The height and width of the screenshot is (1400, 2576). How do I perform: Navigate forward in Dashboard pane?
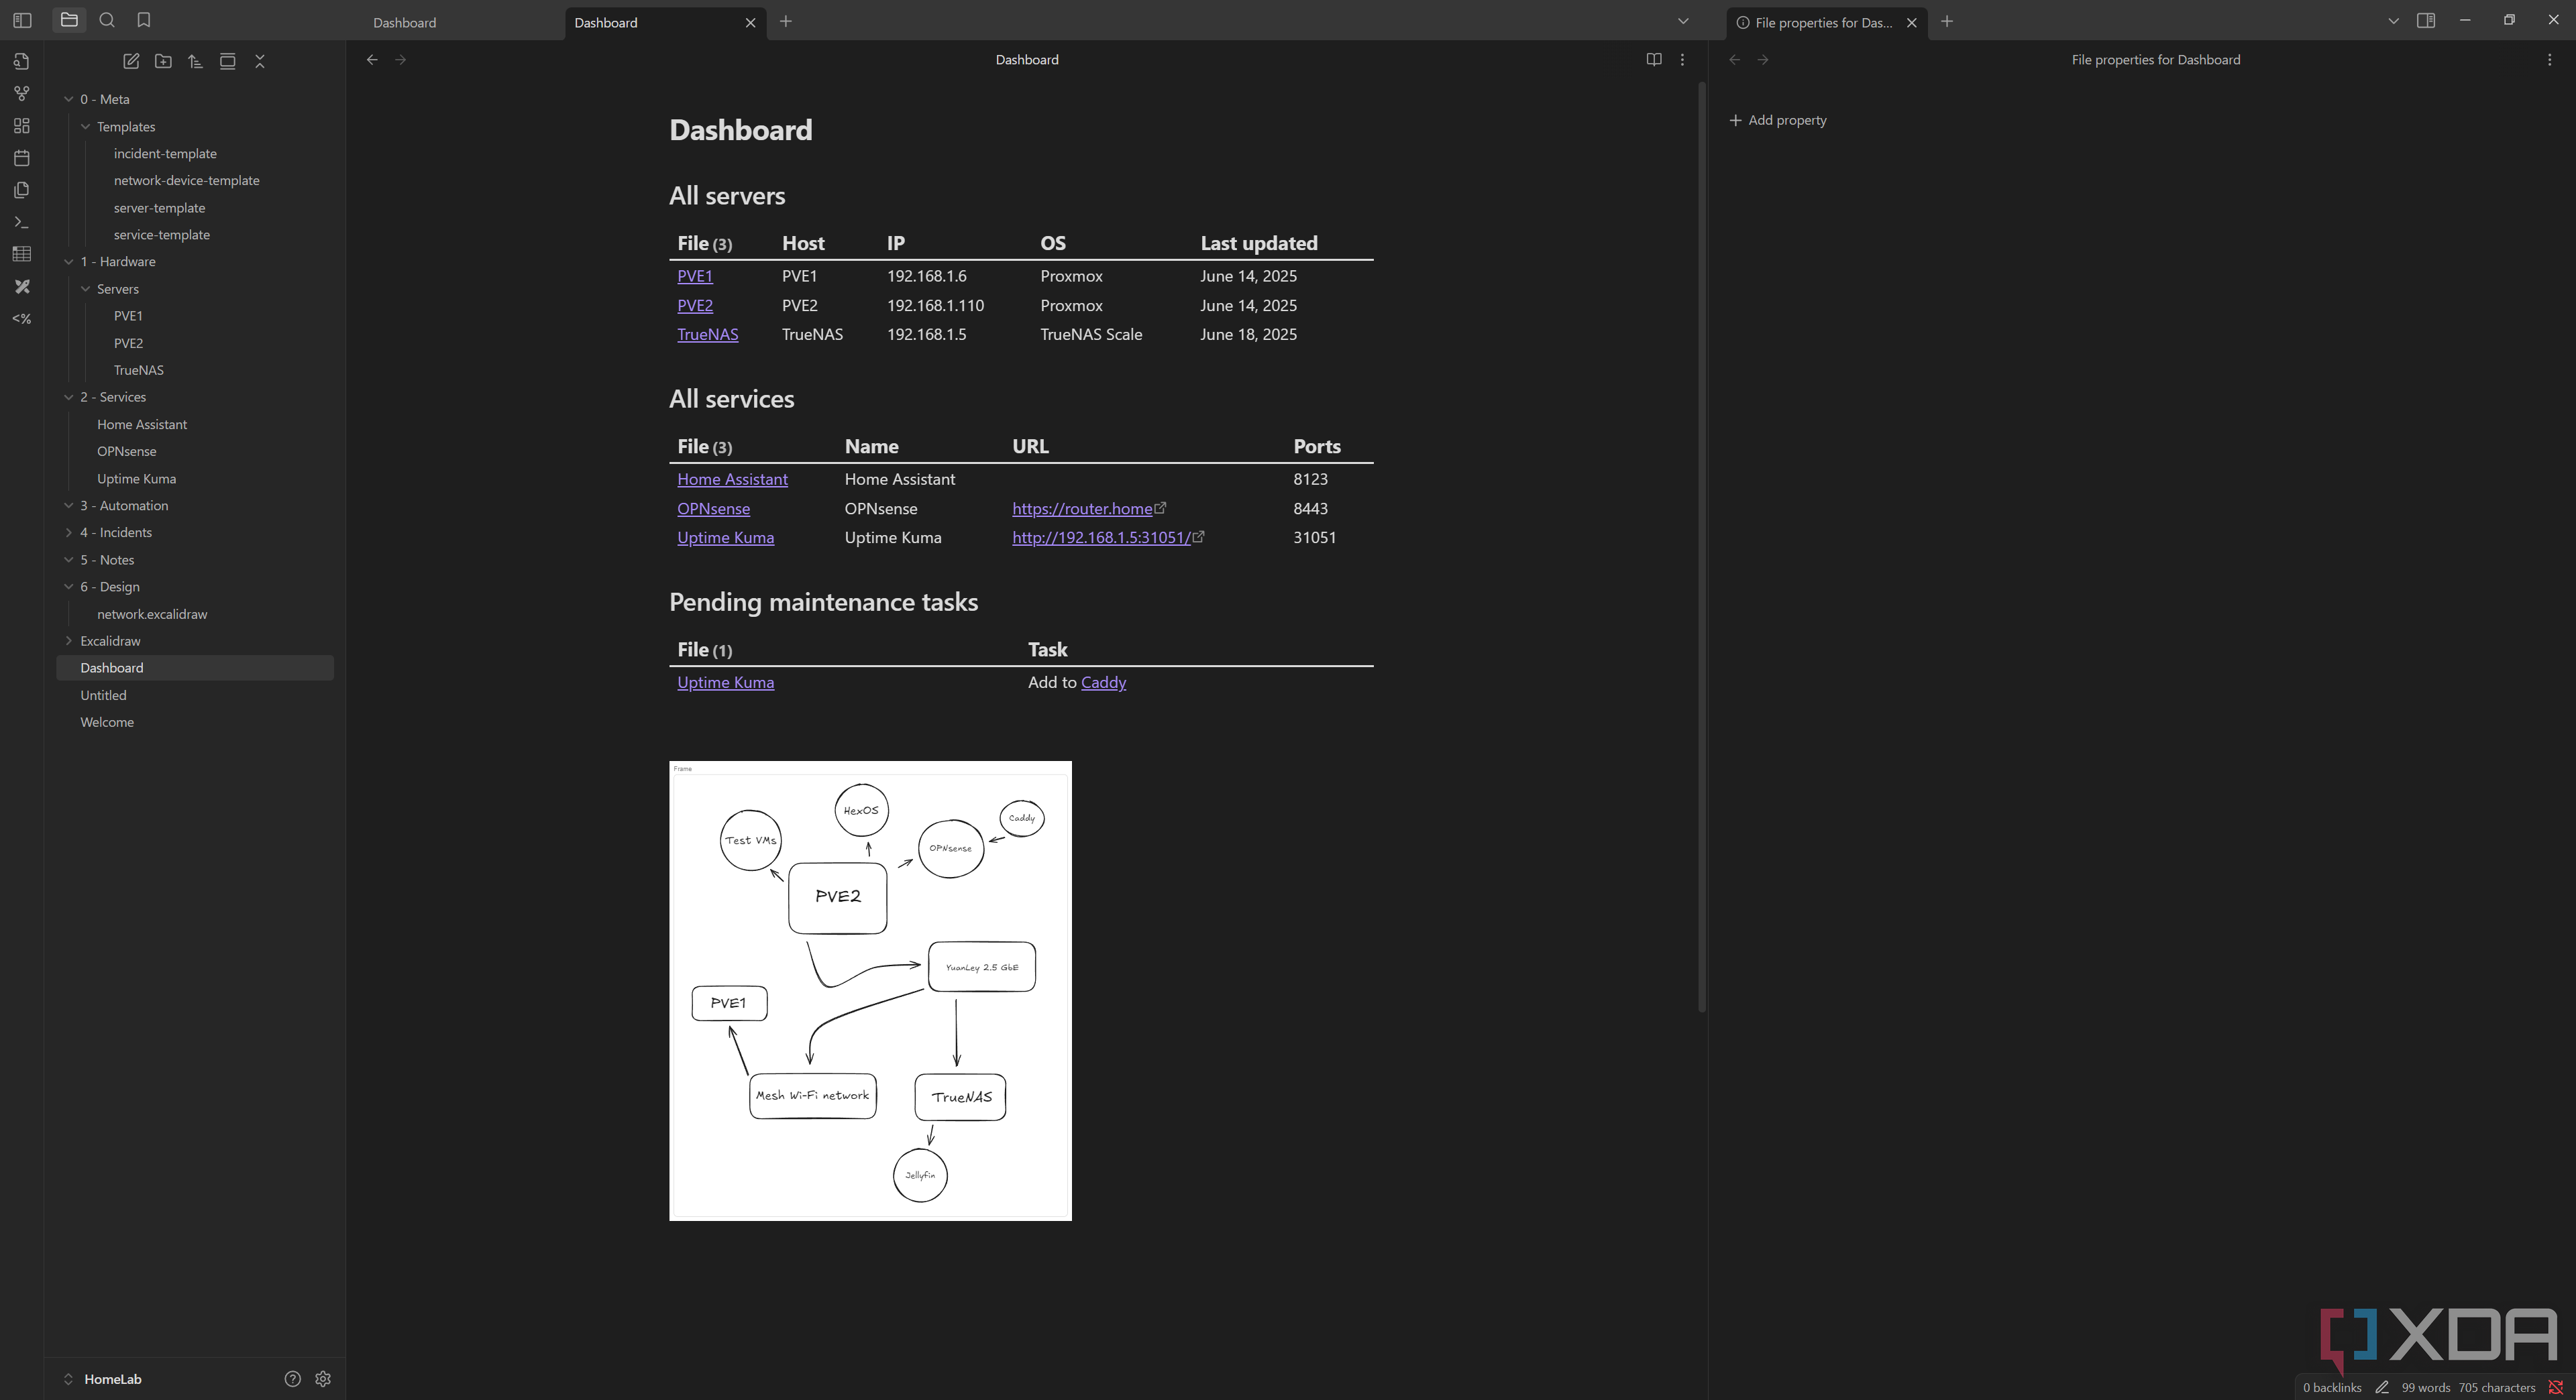coord(401,60)
